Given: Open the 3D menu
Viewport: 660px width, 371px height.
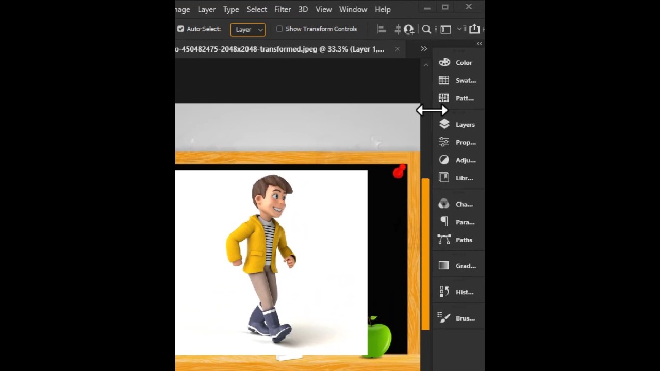Looking at the screenshot, I should [303, 9].
